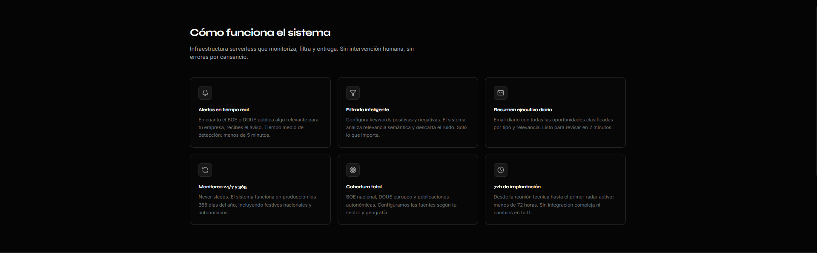Click the title Monitoreo 24/7 y 365
Screen dimensions: 817x253
click(x=223, y=187)
